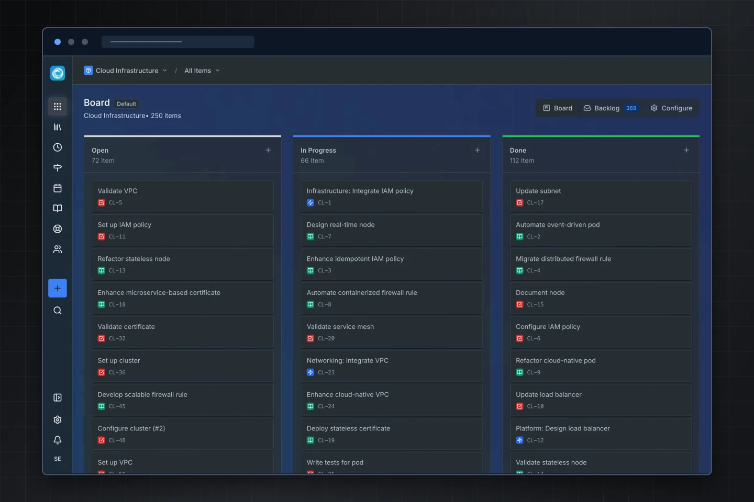The width and height of the screenshot is (754, 502).
Task: Open notifications bell icon
Action: click(x=58, y=440)
